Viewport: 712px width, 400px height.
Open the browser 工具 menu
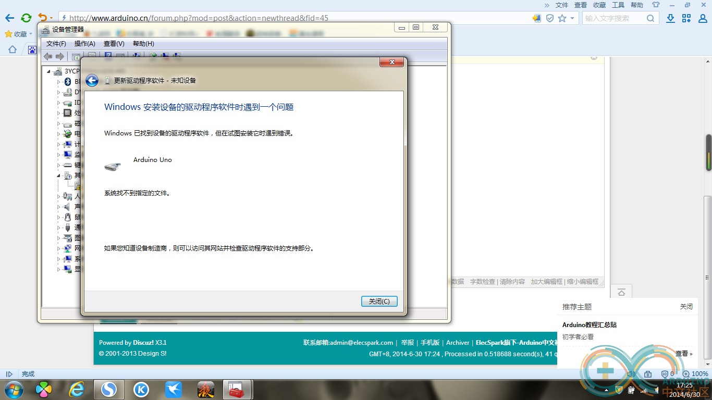pyautogui.click(x=618, y=5)
